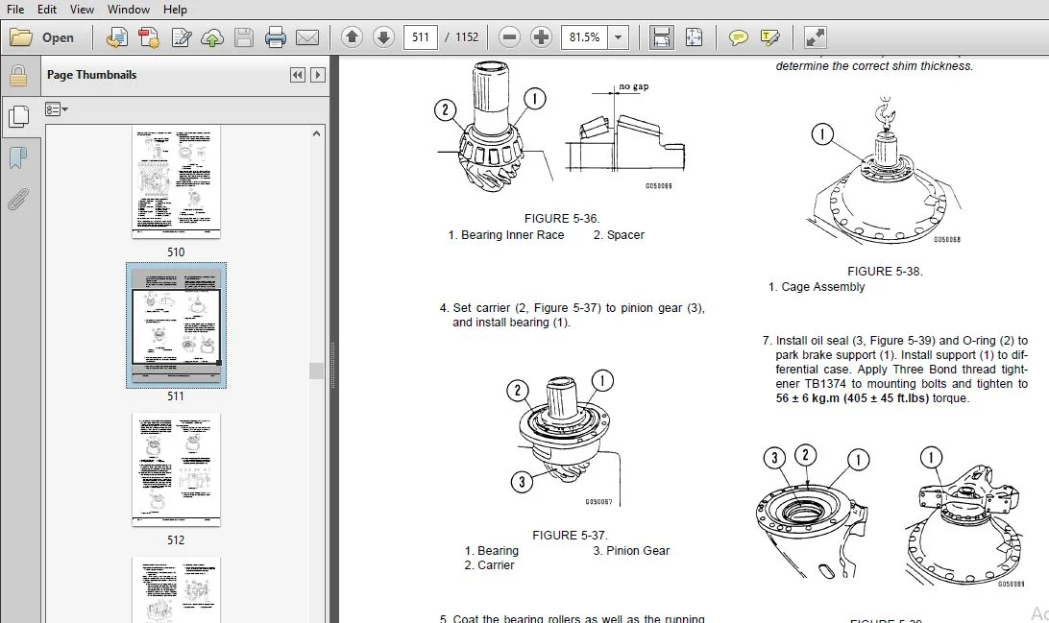
Task: Select the page 510 thumbnail
Action: point(176,181)
